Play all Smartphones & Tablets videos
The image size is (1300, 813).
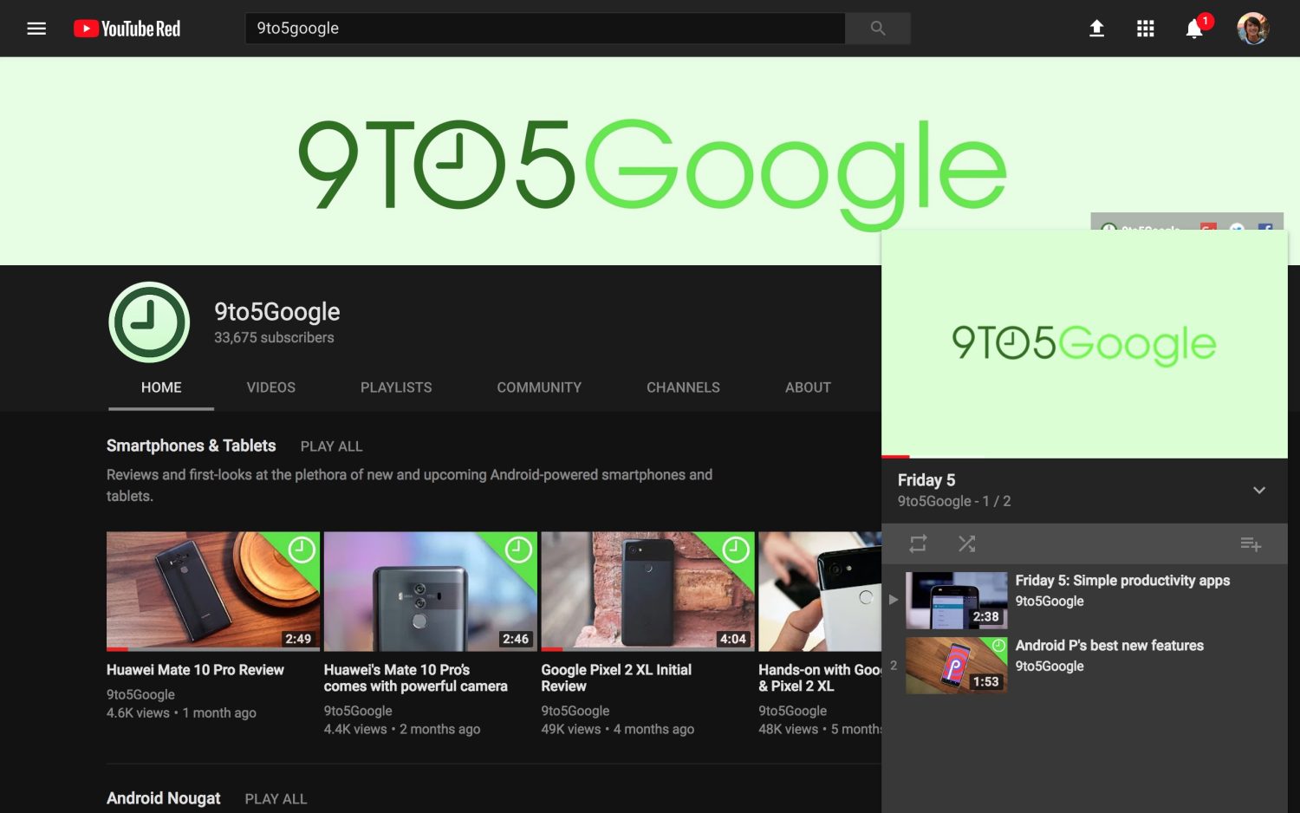(x=331, y=446)
